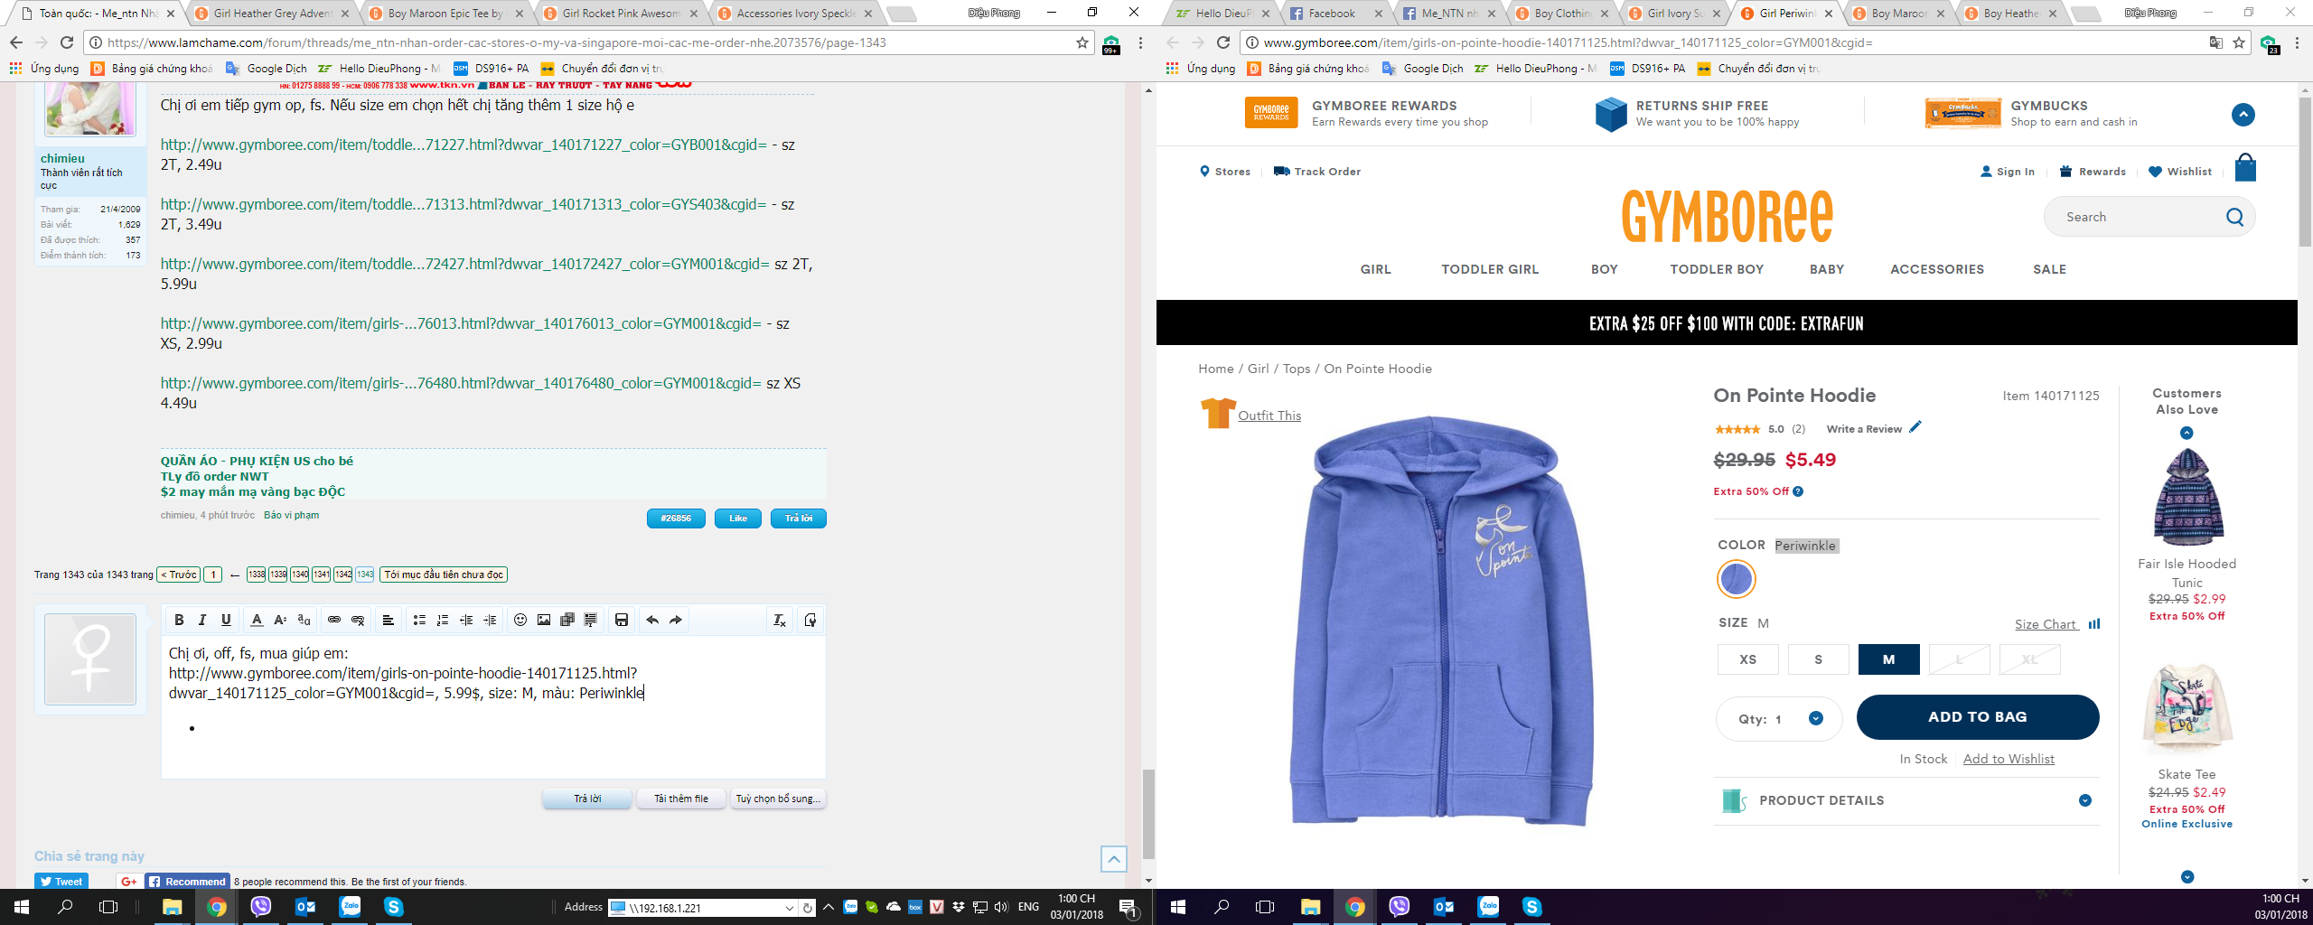Image resolution: width=2313 pixels, height=925 pixels.
Task: Click the save draft floppy icon
Action: coord(621,620)
